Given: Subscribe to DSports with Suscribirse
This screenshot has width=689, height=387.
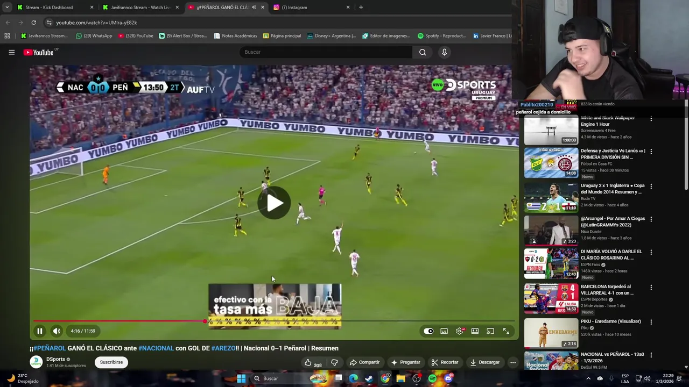Looking at the screenshot, I should (111, 362).
